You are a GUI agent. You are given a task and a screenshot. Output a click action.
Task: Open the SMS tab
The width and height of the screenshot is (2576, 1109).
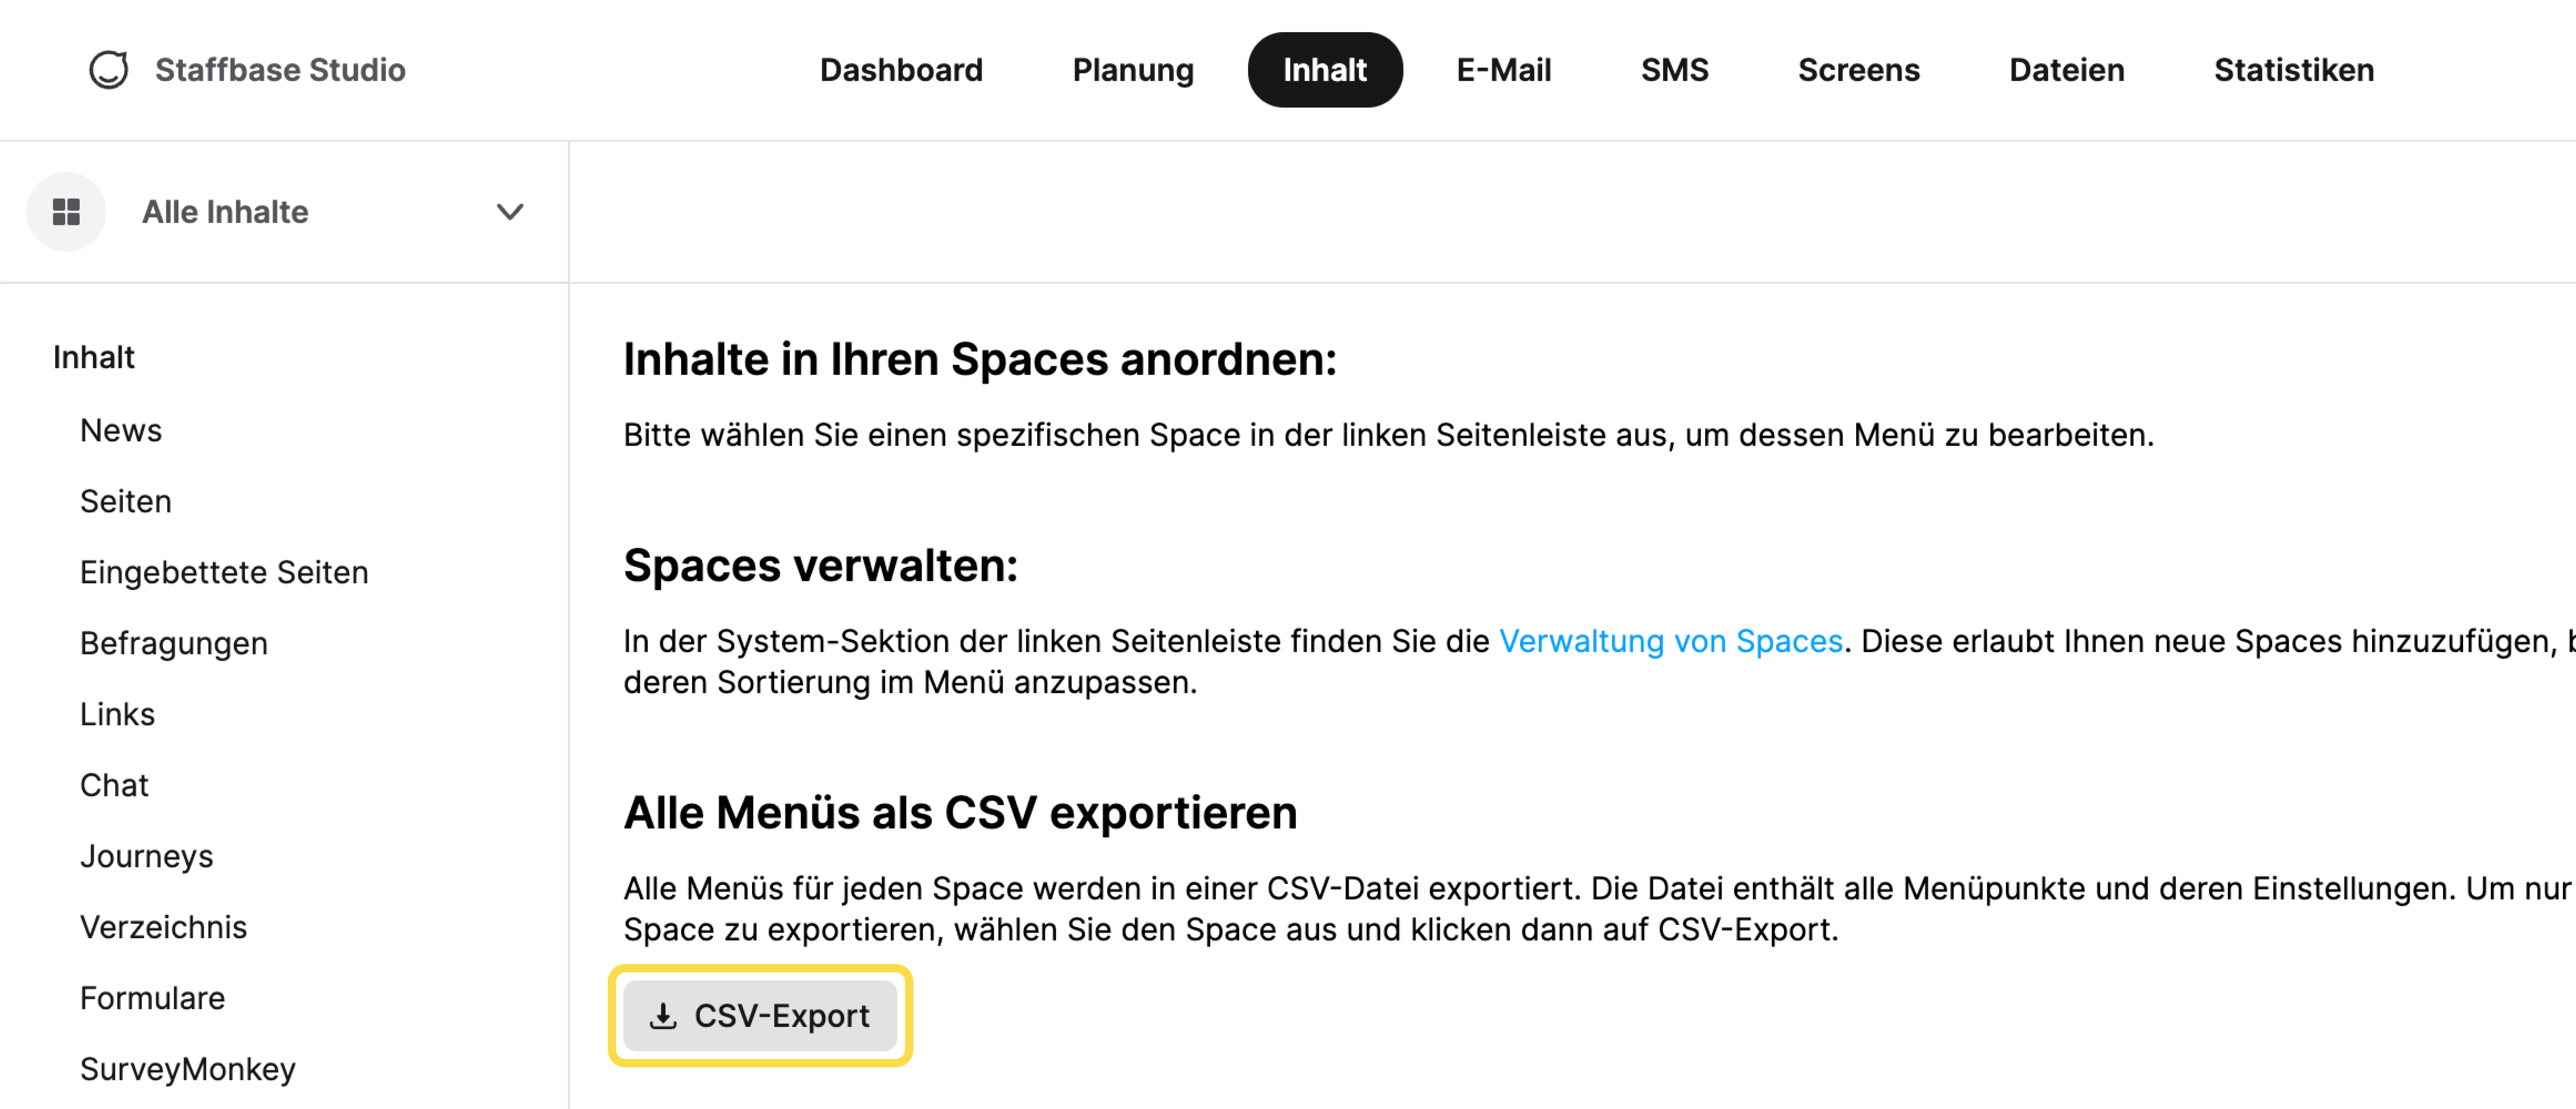[x=1674, y=70]
